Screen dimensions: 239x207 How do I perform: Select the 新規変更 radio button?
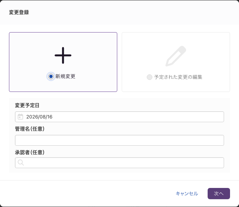51,76
